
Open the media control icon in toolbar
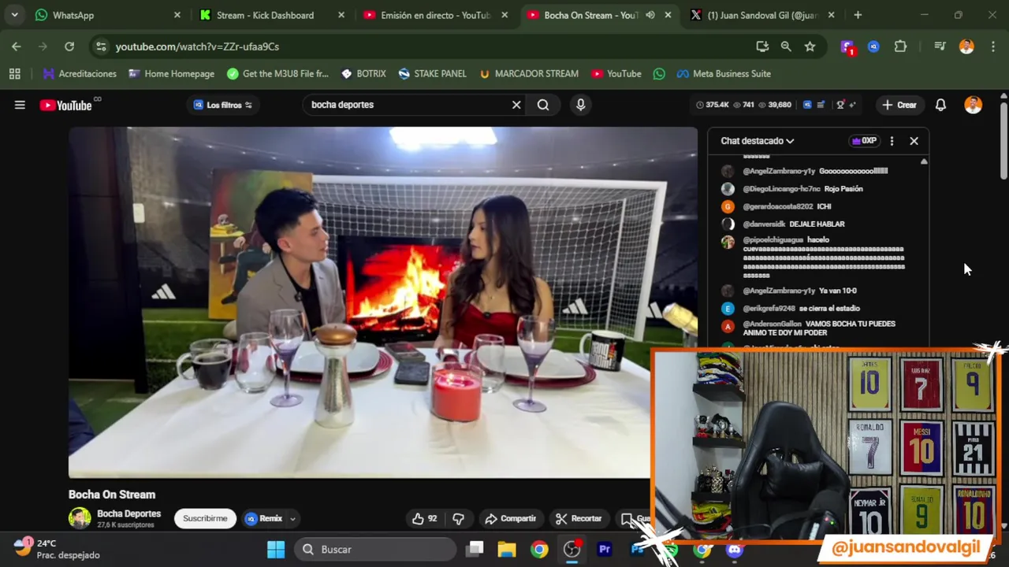(x=940, y=46)
